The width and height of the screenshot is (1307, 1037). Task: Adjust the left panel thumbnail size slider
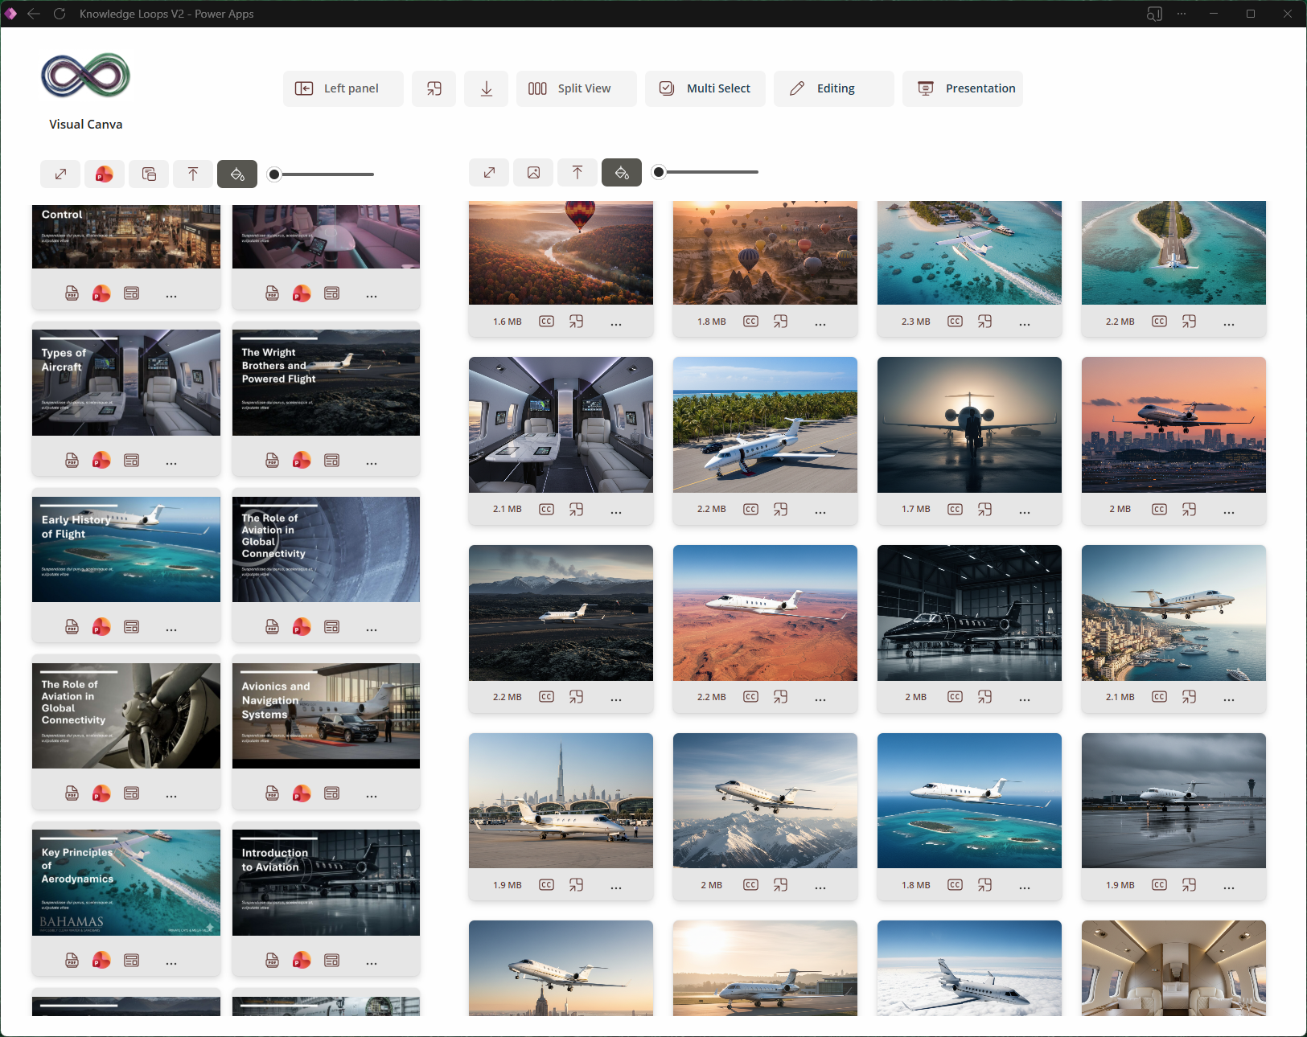322,174
